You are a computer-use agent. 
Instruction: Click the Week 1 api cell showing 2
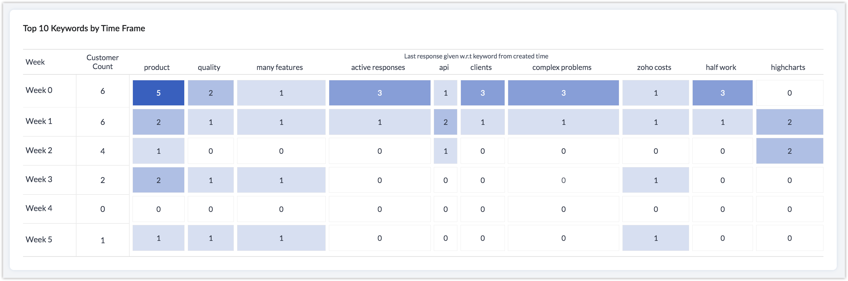coord(445,122)
